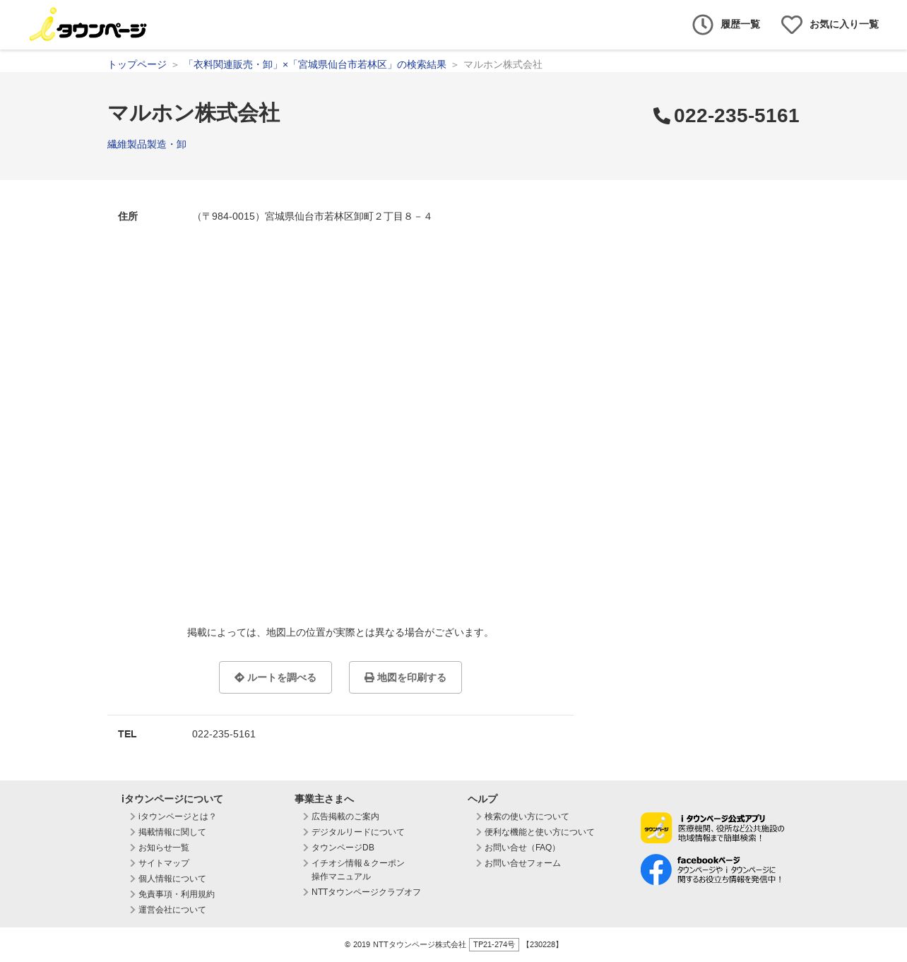
Task: Click the map position disclaimer text
Action: [x=340, y=632]
